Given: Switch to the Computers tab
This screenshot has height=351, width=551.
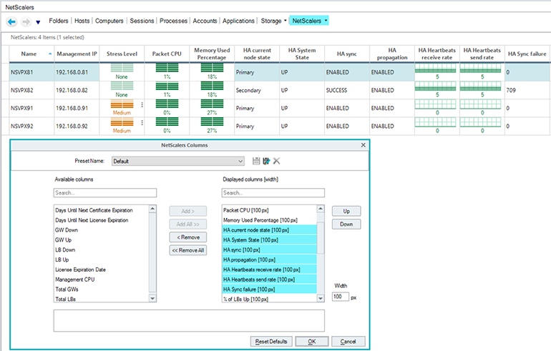Looking at the screenshot, I should tap(109, 21).
